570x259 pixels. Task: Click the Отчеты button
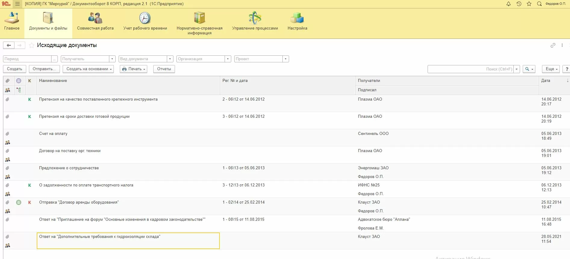click(x=164, y=69)
